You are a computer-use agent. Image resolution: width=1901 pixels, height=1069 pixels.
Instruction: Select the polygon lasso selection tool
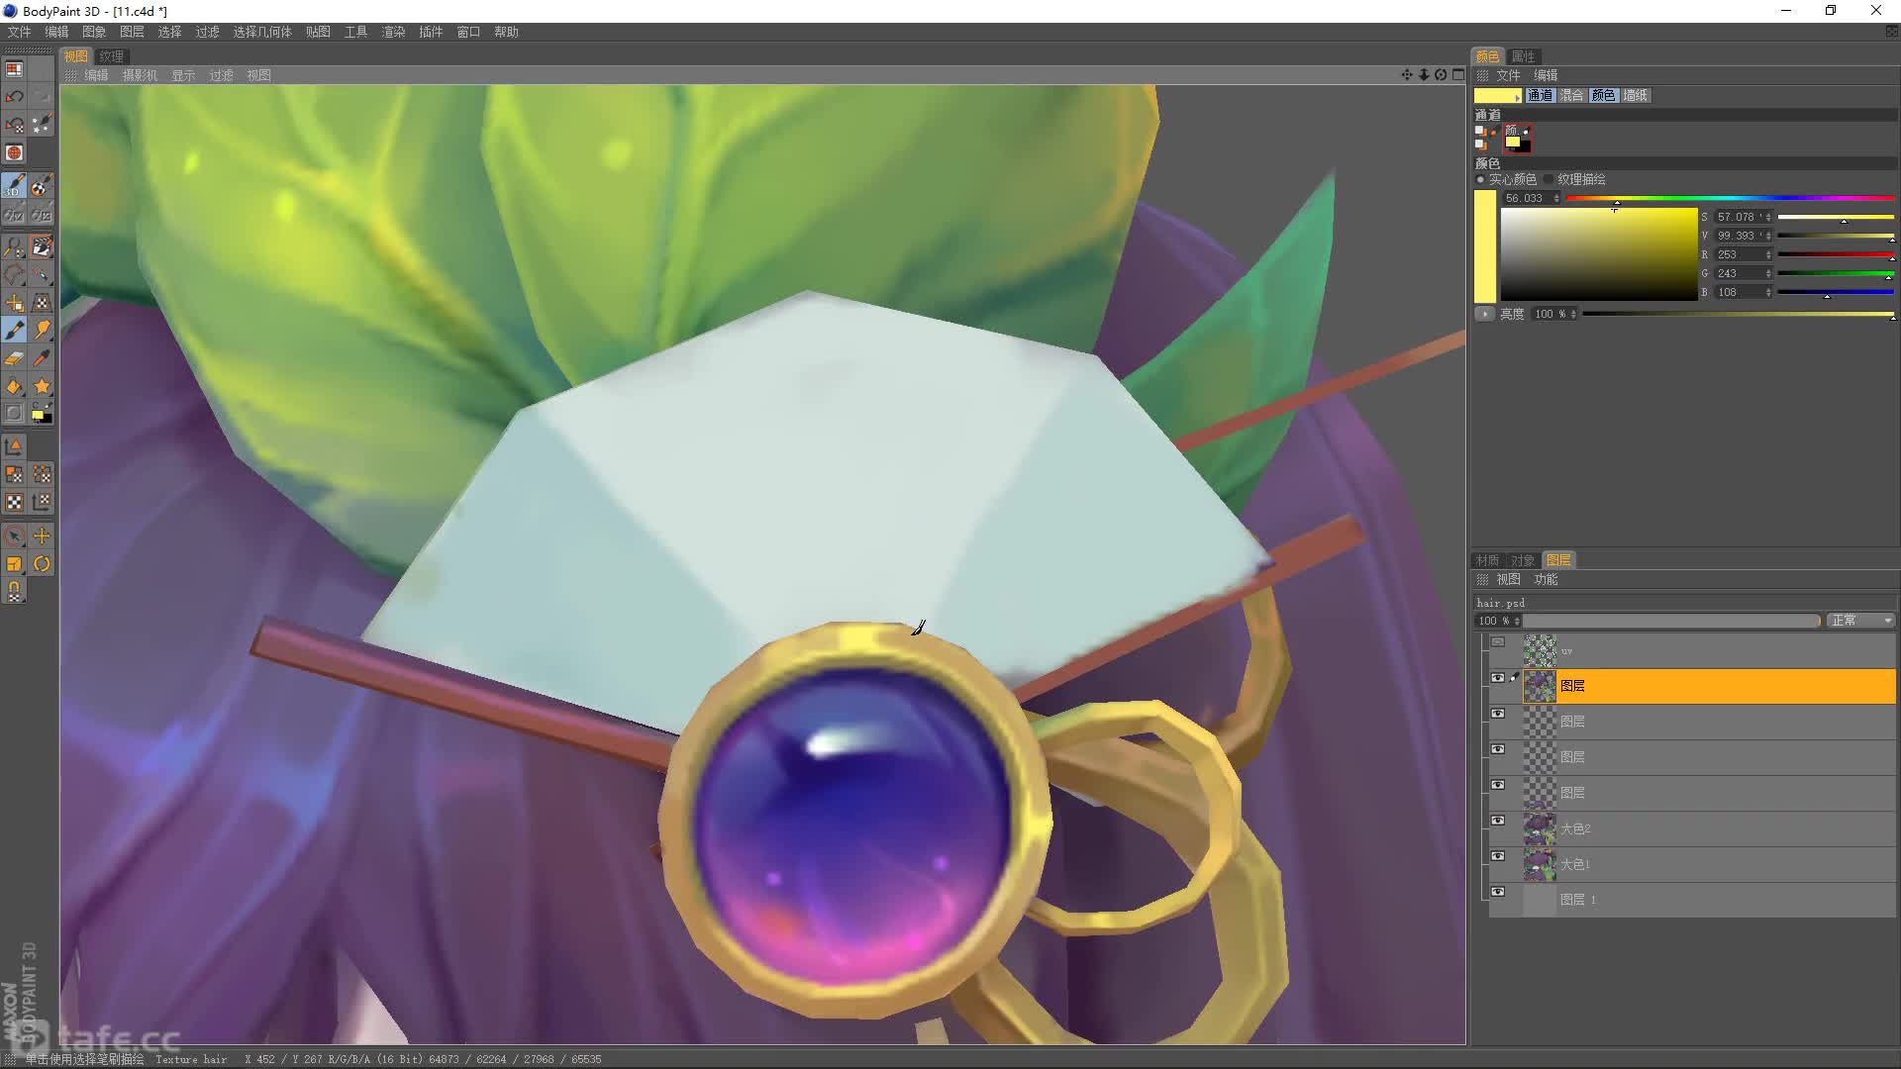[14, 274]
